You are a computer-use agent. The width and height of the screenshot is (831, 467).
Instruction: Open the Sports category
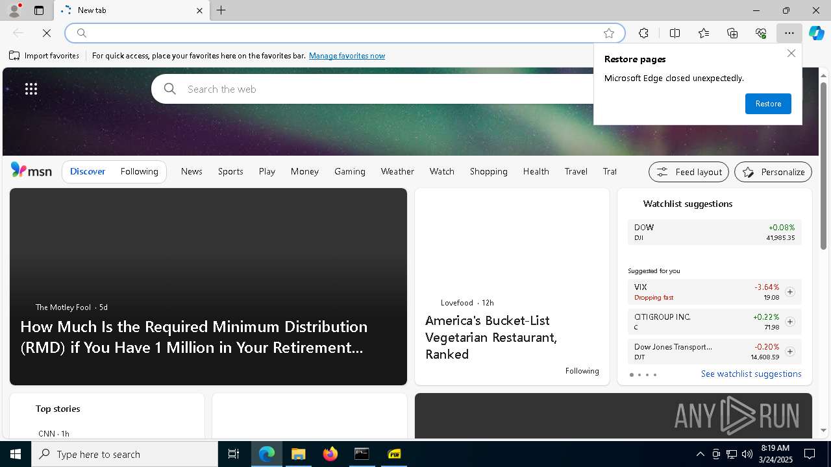tap(230, 171)
